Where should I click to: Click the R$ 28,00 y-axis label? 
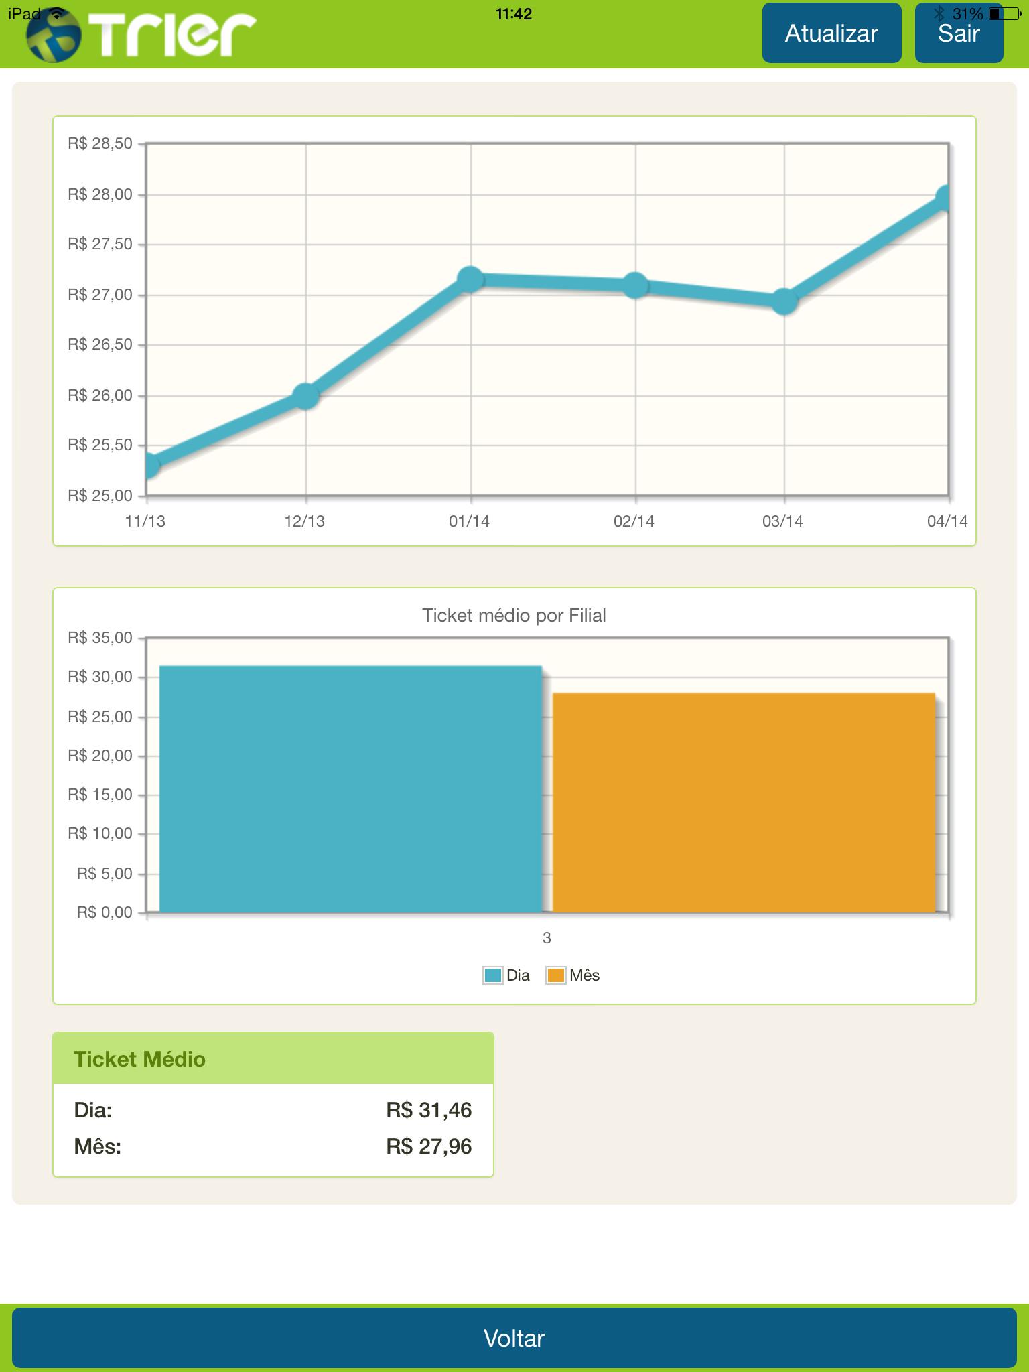pos(100,194)
